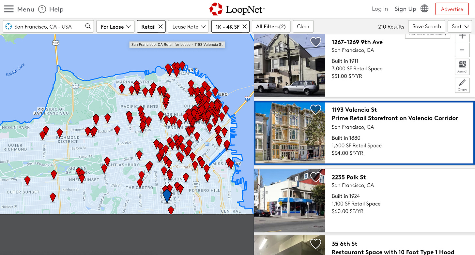Favorite the 1193 Valencia St listing heart
The width and height of the screenshot is (475, 255).
point(315,109)
